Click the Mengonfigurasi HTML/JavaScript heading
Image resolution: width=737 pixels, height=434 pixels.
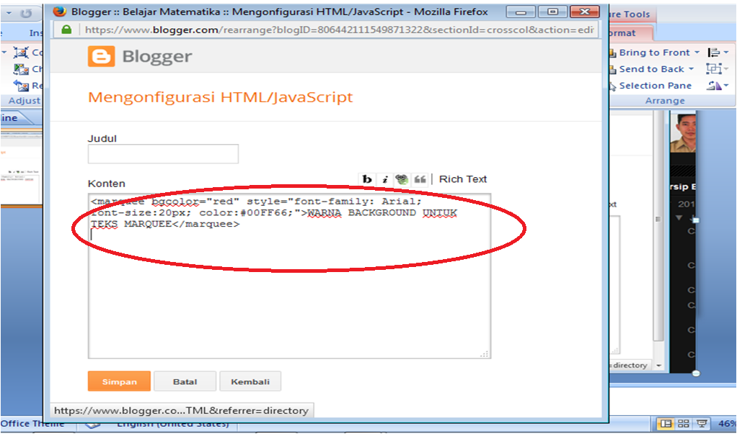220,97
